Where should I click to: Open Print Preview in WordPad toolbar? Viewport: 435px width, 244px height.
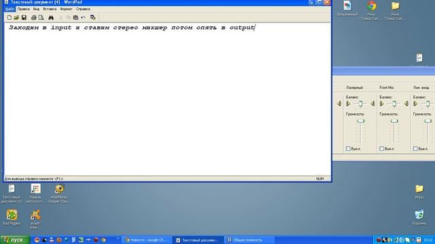[x=41, y=18]
